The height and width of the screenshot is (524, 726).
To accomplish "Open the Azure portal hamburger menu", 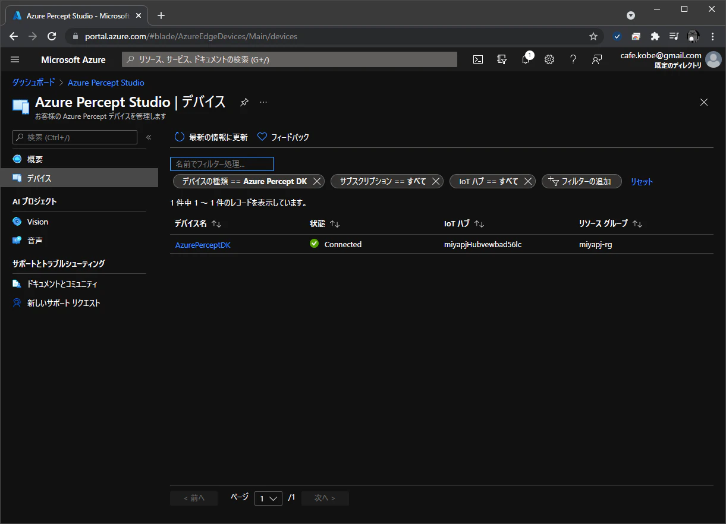I will (x=15, y=59).
